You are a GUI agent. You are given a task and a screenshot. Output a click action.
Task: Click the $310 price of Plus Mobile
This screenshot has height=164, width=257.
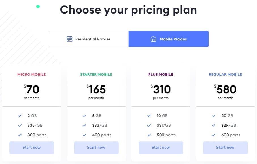[161, 89]
